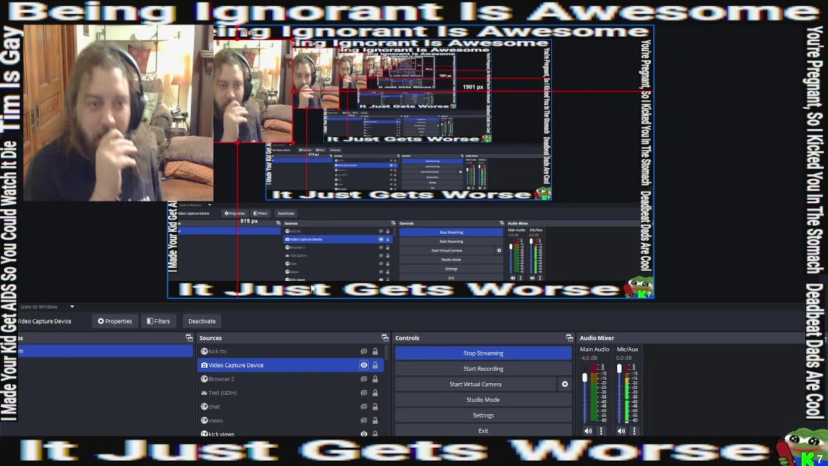
Task: Open Properties for the selected source
Action: pyautogui.click(x=114, y=321)
